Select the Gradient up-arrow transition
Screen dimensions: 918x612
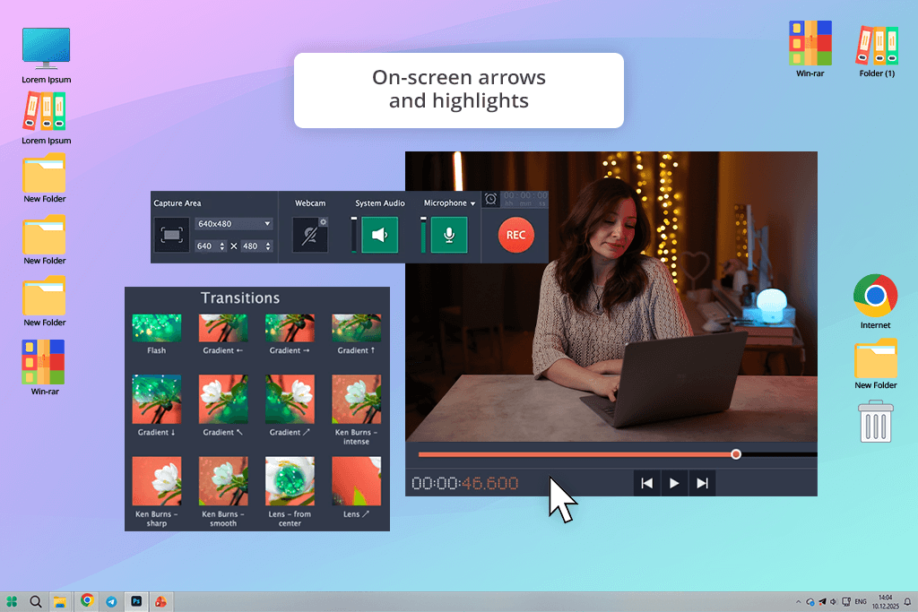(x=357, y=328)
